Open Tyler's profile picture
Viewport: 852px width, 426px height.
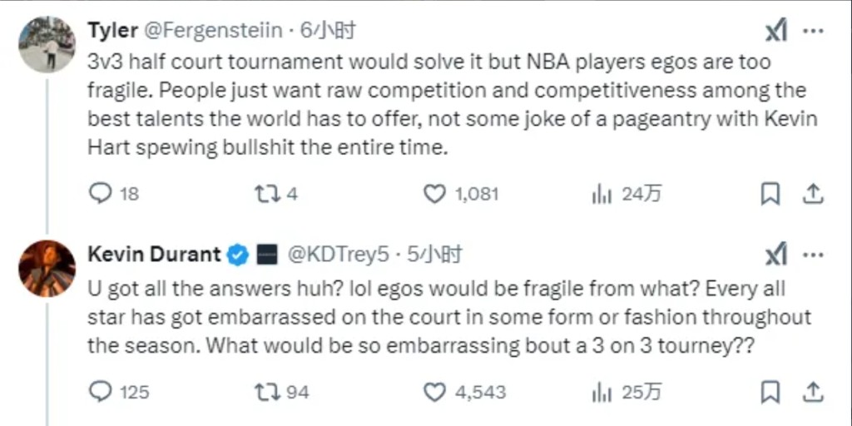tap(47, 45)
